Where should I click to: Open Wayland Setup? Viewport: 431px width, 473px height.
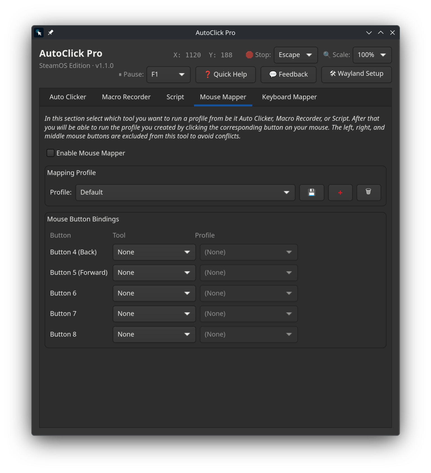click(x=356, y=74)
